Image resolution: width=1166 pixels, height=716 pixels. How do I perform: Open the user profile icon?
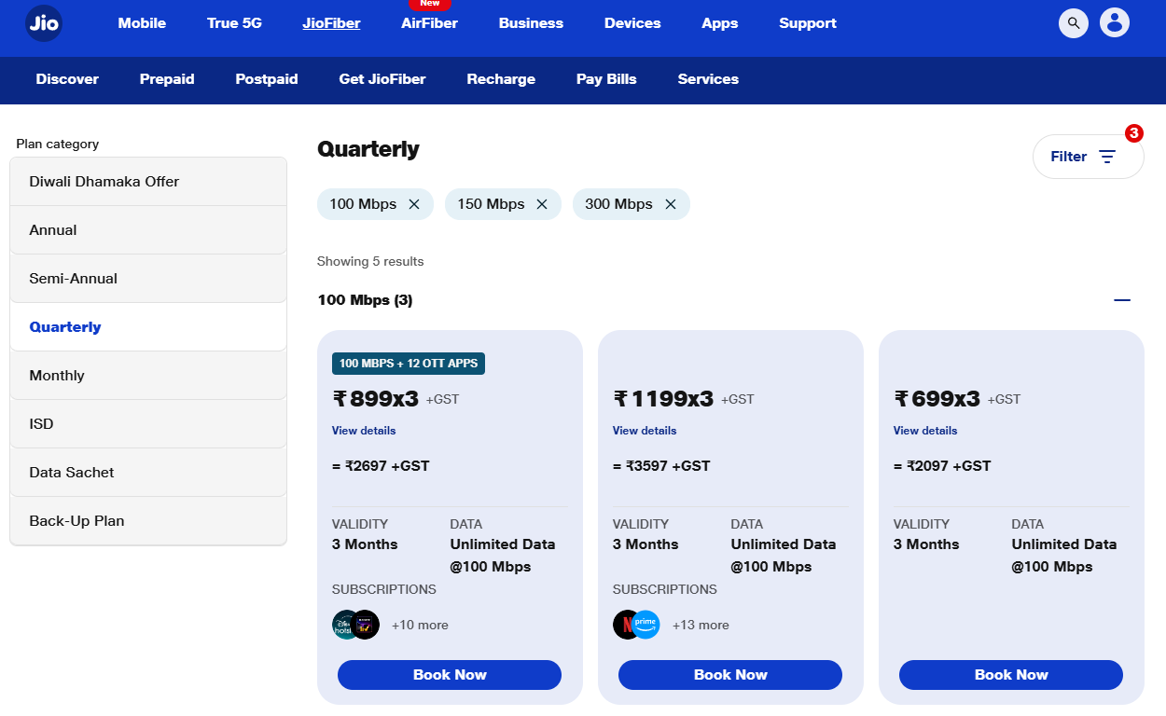pos(1115,23)
